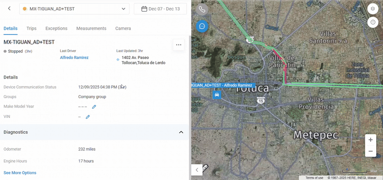Open the MX-TIGUAN_AD+TEST vehicle dropdown
Viewport: 383px width, 180px height.
click(74, 9)
